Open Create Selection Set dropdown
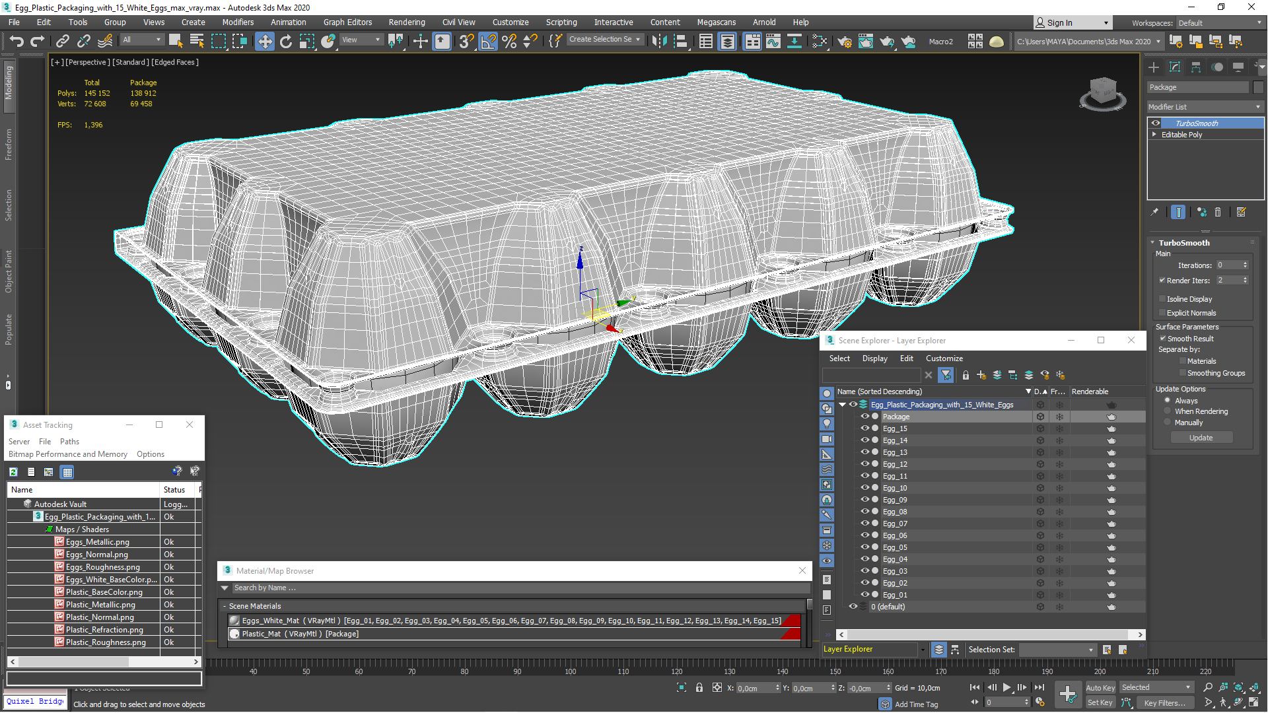The image size is (1268, 713). [604, 40]
